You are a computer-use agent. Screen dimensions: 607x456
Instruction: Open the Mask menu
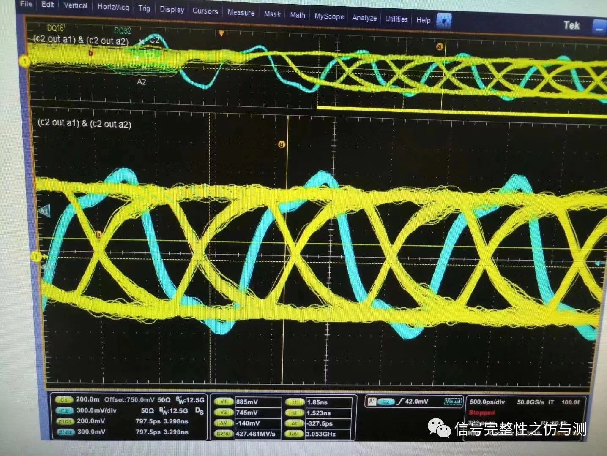[x=272, y=14]
